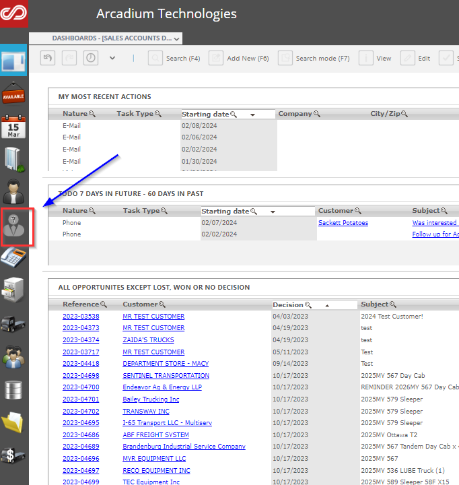Click the Search (F4) toolbar button
This screenshot has height=485, width=459.
174,58
